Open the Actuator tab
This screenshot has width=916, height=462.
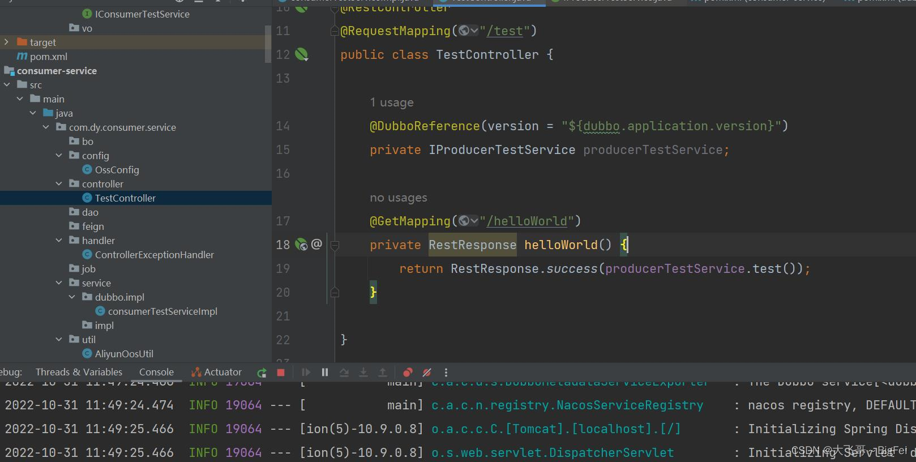click(217, 372)
